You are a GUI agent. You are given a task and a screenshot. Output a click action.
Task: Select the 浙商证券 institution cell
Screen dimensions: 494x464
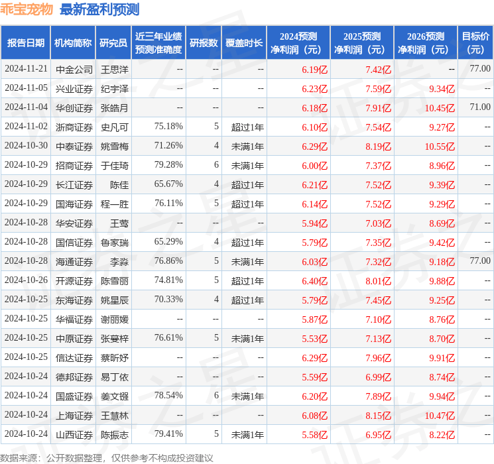[x=74, y=127]
